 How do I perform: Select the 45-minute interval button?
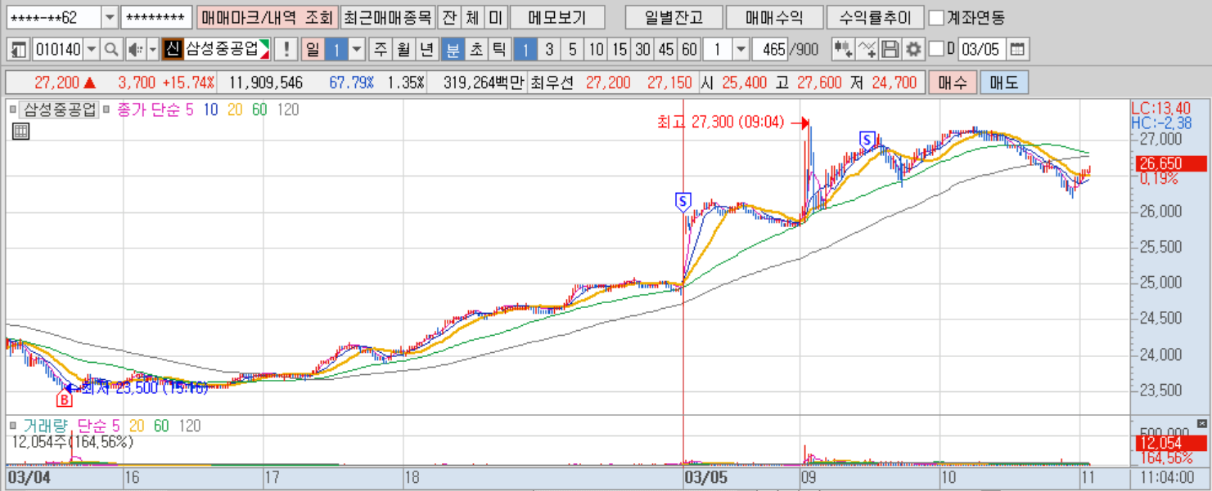tap(666, 49)
